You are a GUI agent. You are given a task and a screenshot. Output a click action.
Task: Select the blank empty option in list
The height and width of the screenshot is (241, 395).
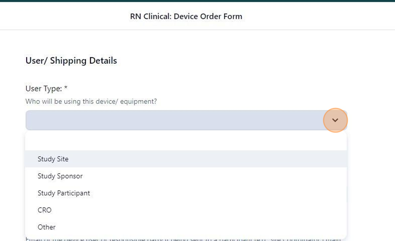(186, 142)
